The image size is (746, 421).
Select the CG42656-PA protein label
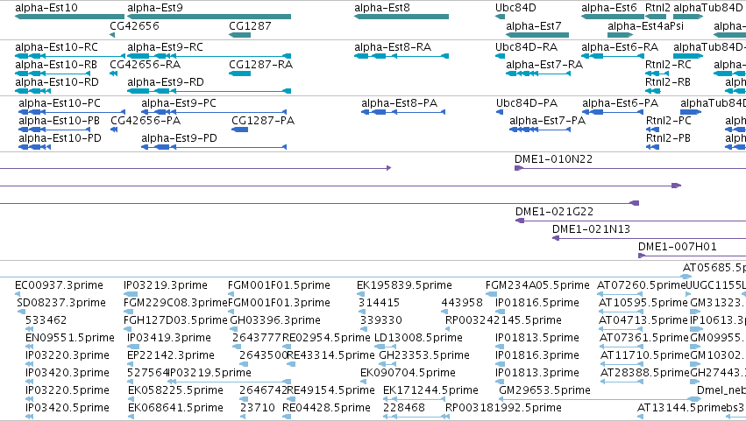tap(146, 120)
